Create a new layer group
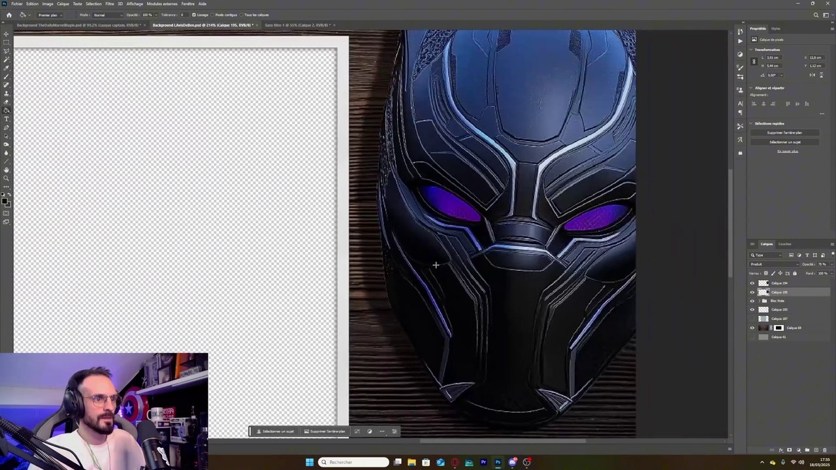This screenshot has width=836, height=470. click(x=807, y=450)
